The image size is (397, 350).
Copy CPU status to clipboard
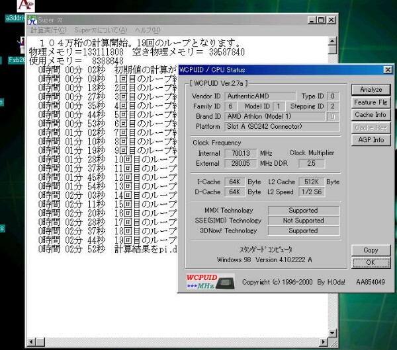[x=371, y=250]
